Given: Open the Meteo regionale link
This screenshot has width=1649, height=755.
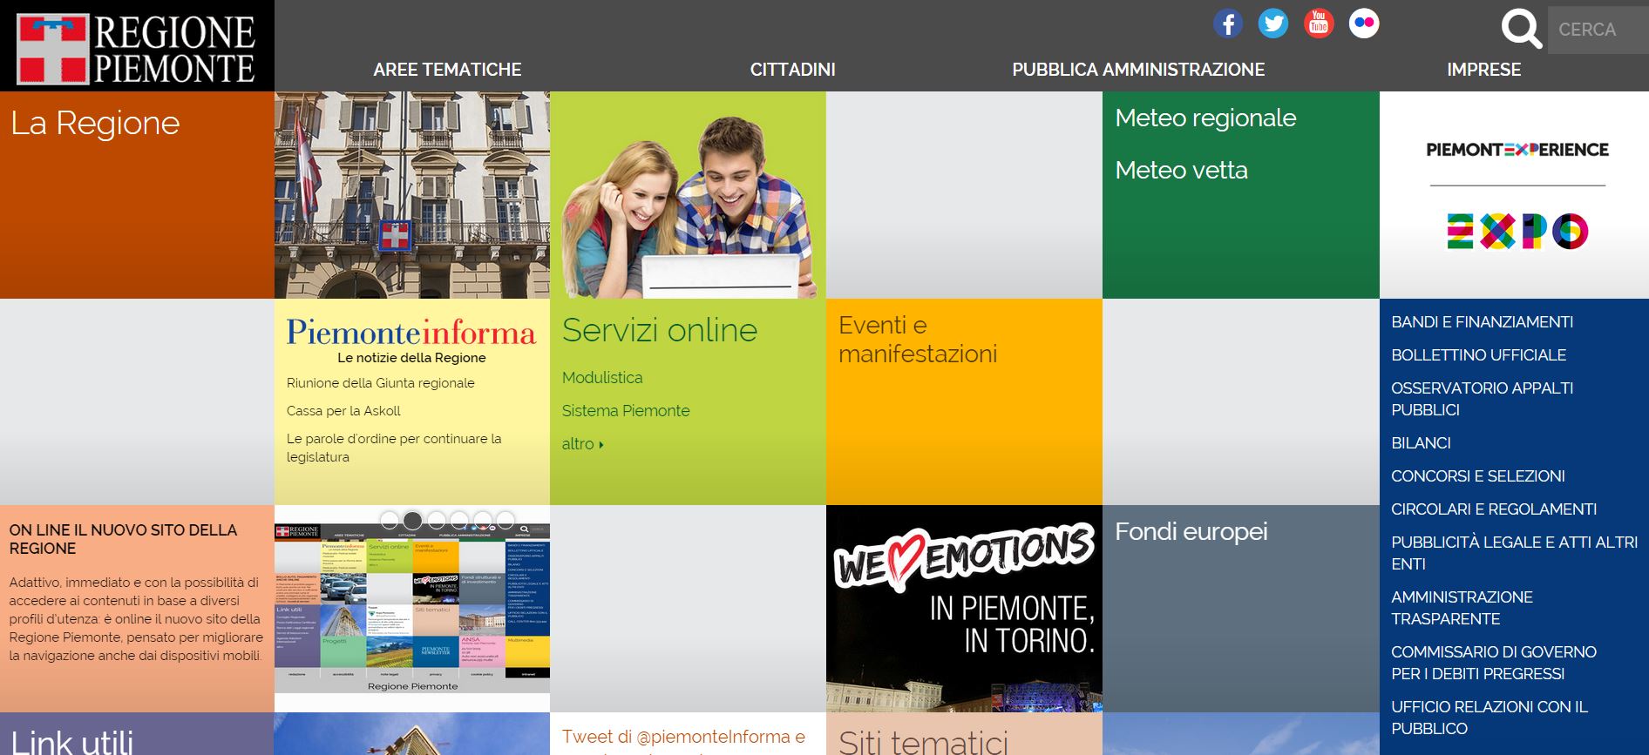Looking at the screenshot, I should coord(1205,118).
